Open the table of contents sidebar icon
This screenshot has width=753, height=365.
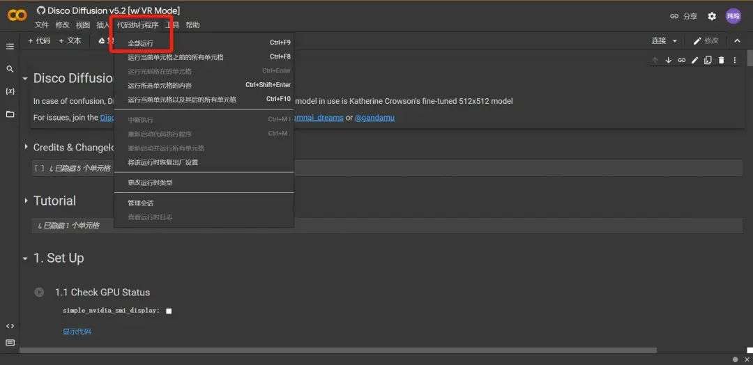pos(10,47)
